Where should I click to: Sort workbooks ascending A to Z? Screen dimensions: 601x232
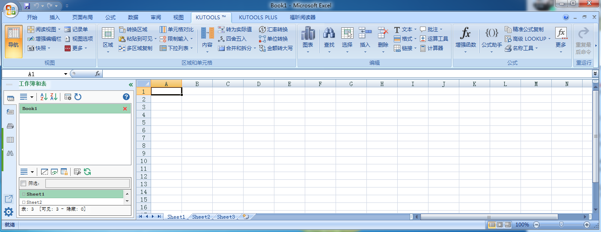pos(44,97)
